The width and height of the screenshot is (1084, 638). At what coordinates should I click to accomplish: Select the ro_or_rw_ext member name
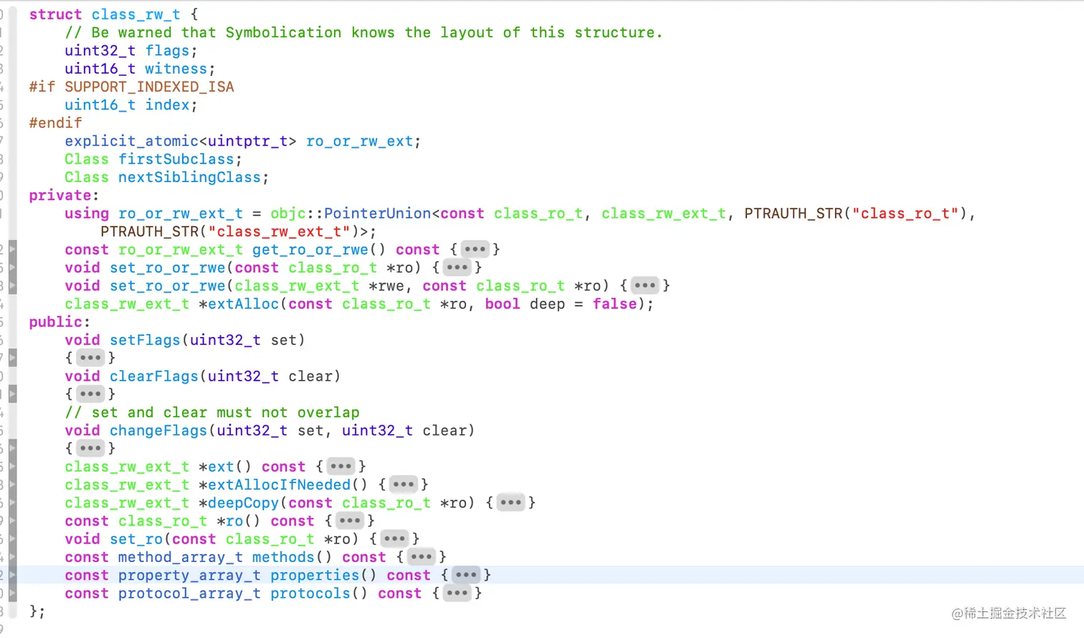[x=360, y=141]
